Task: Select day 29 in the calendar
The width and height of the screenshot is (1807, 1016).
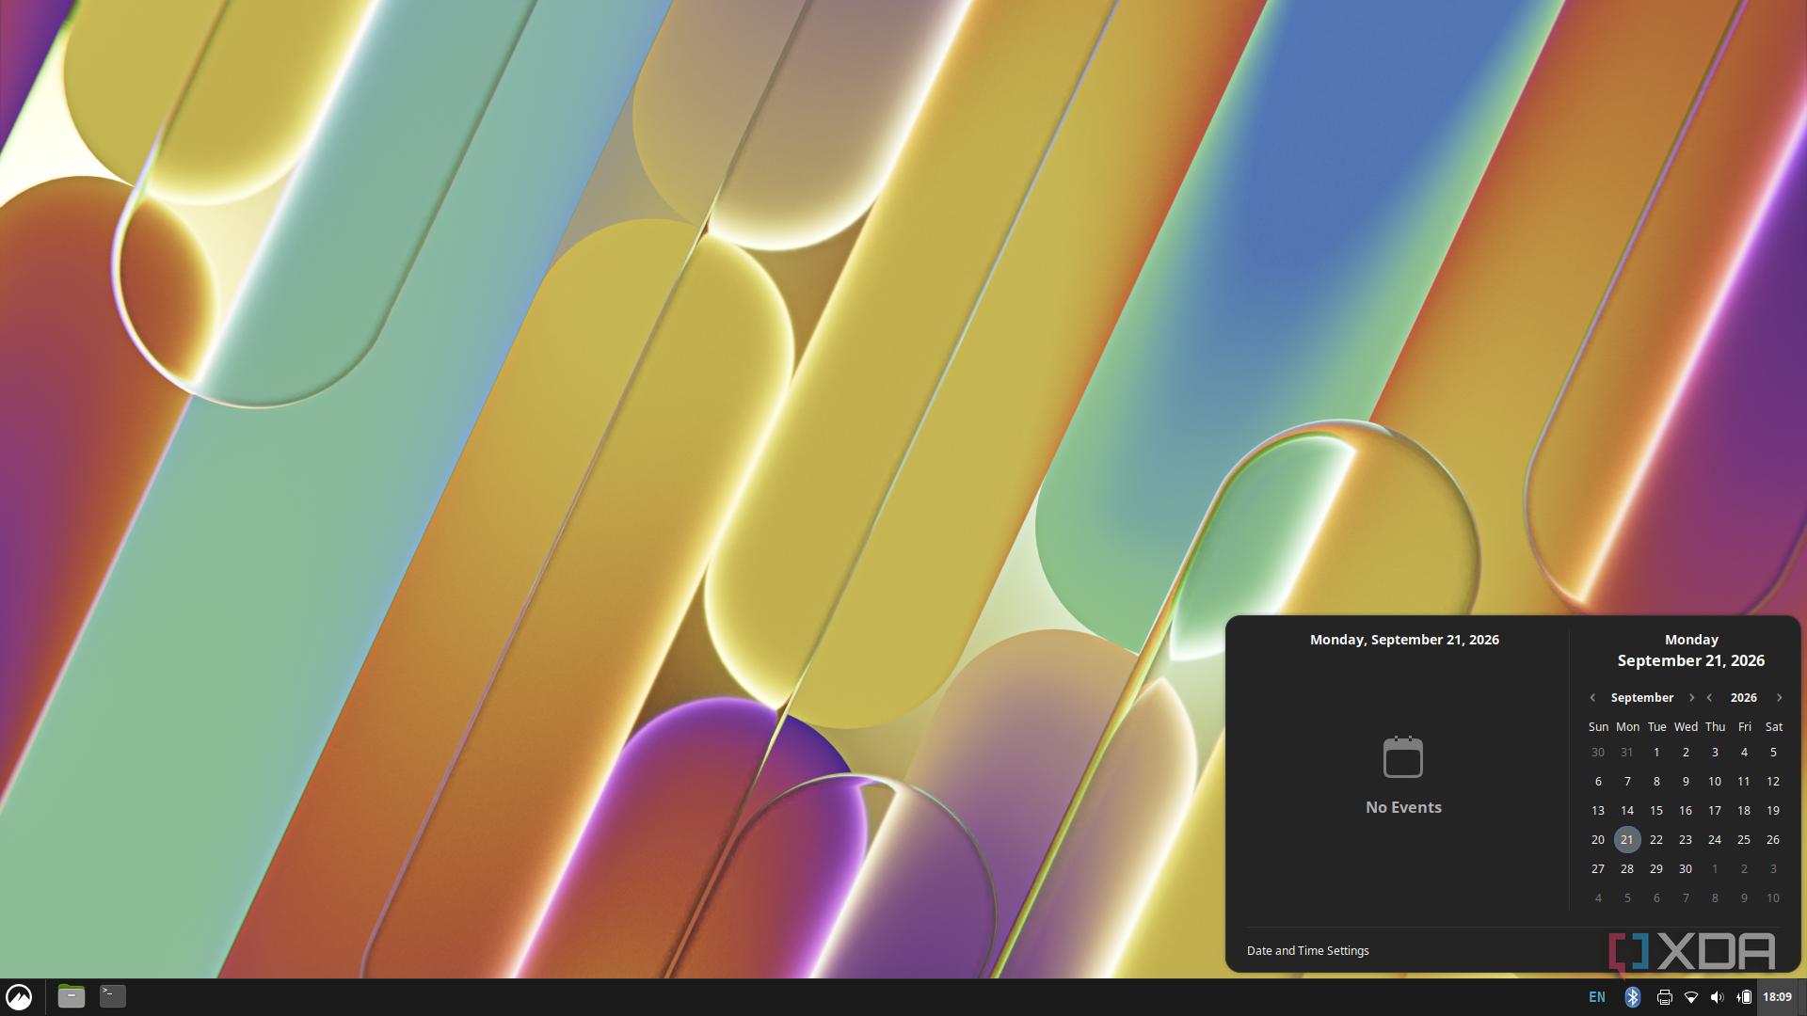Action: point(1656,869)
